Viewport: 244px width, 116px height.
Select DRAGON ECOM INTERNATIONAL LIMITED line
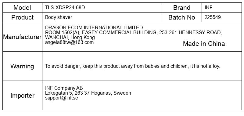(x=94, y=27)
